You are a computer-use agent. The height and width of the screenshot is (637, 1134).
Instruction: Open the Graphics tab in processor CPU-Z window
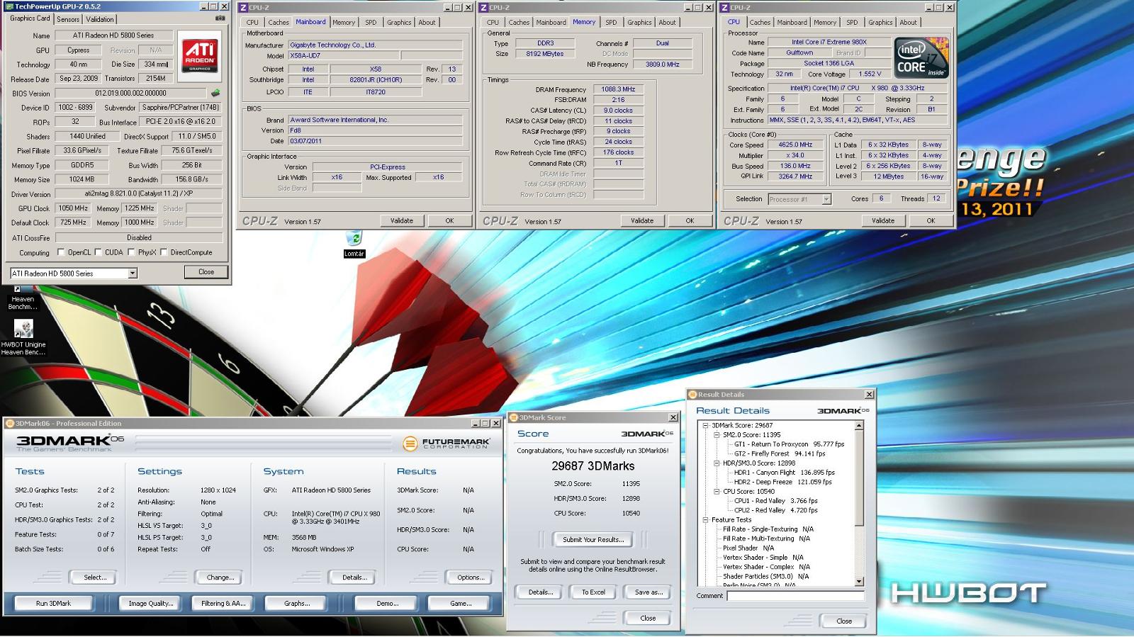pos(880,23)
